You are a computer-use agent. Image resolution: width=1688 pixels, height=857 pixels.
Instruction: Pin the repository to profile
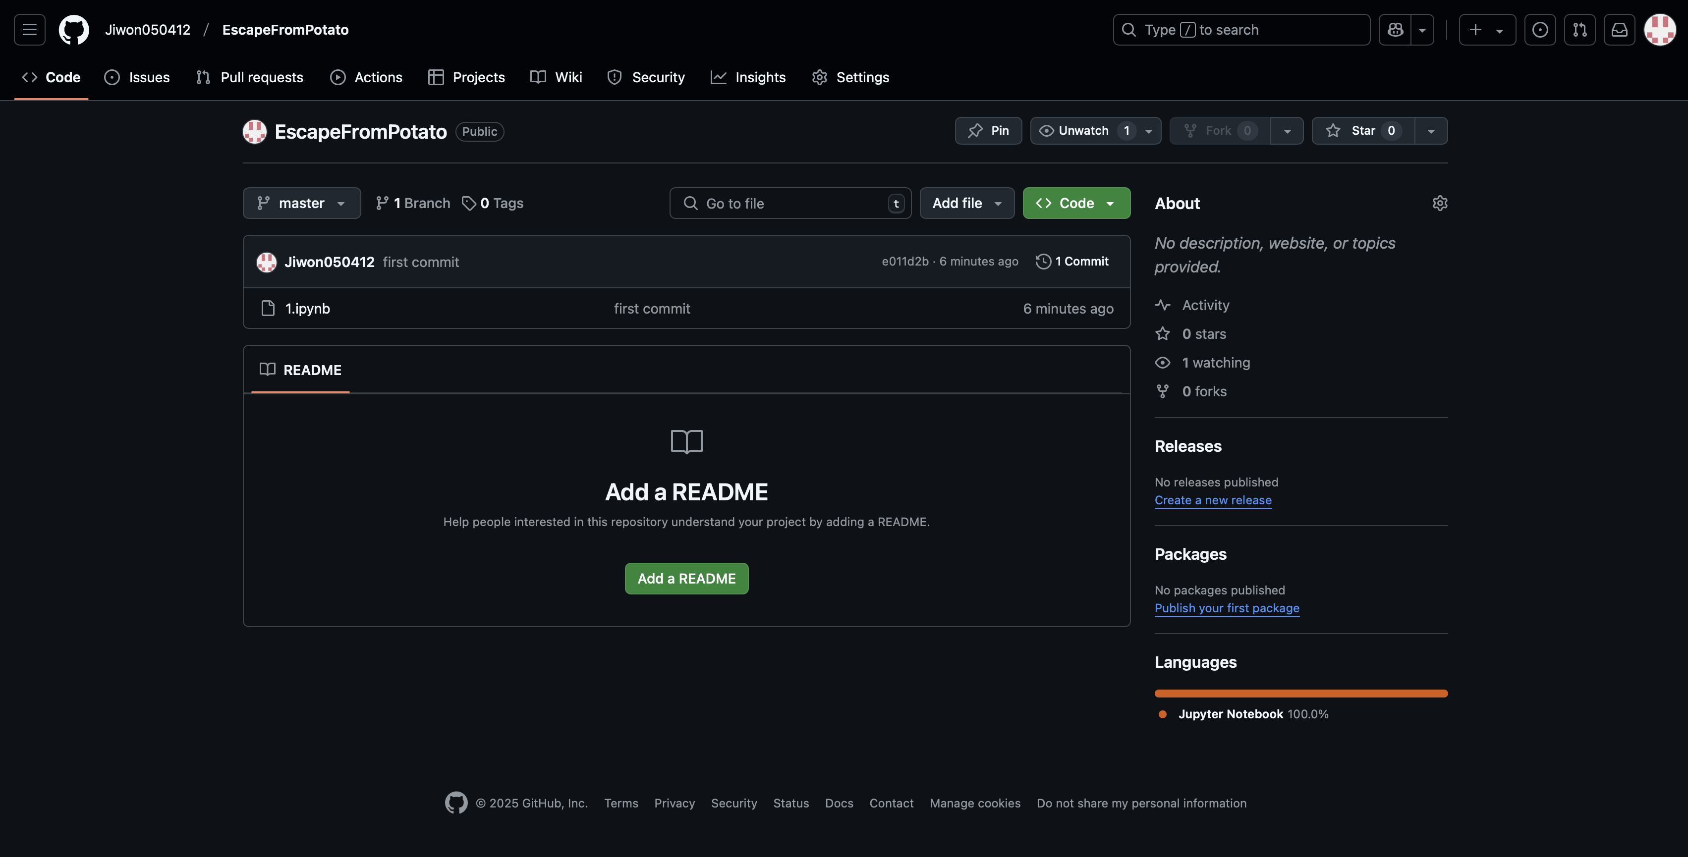click(x=988, y=130)
